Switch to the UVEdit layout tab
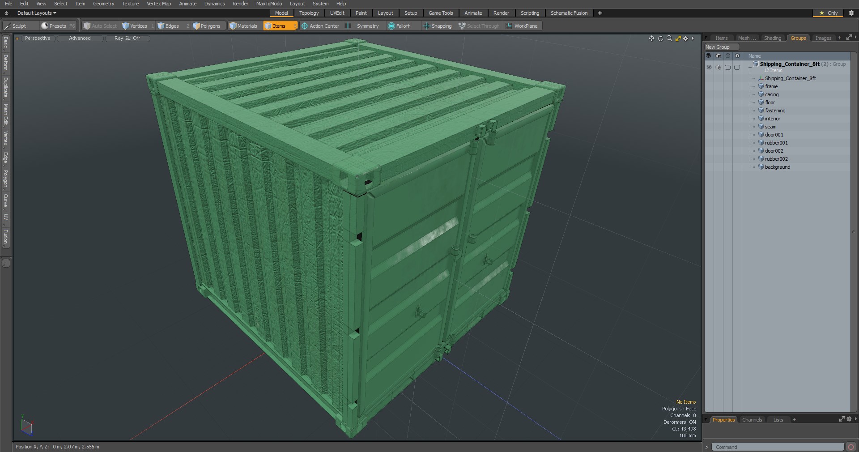859x452 pixels. tap(337, 13)
